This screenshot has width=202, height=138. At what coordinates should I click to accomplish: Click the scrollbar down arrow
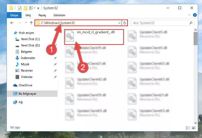coord(195,123)
